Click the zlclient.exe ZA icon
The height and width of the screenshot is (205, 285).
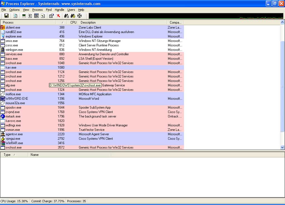point(3,27)
